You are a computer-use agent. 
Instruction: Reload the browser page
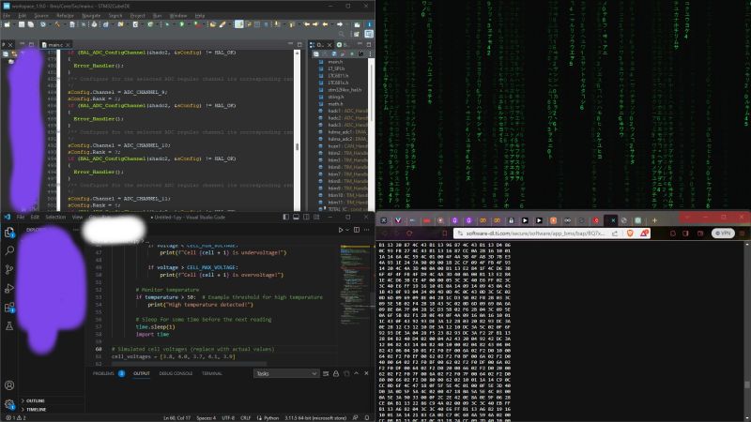click(x=409, y=233)
